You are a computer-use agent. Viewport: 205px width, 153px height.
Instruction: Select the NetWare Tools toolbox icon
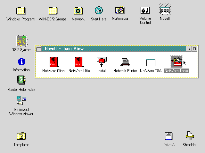176,62
